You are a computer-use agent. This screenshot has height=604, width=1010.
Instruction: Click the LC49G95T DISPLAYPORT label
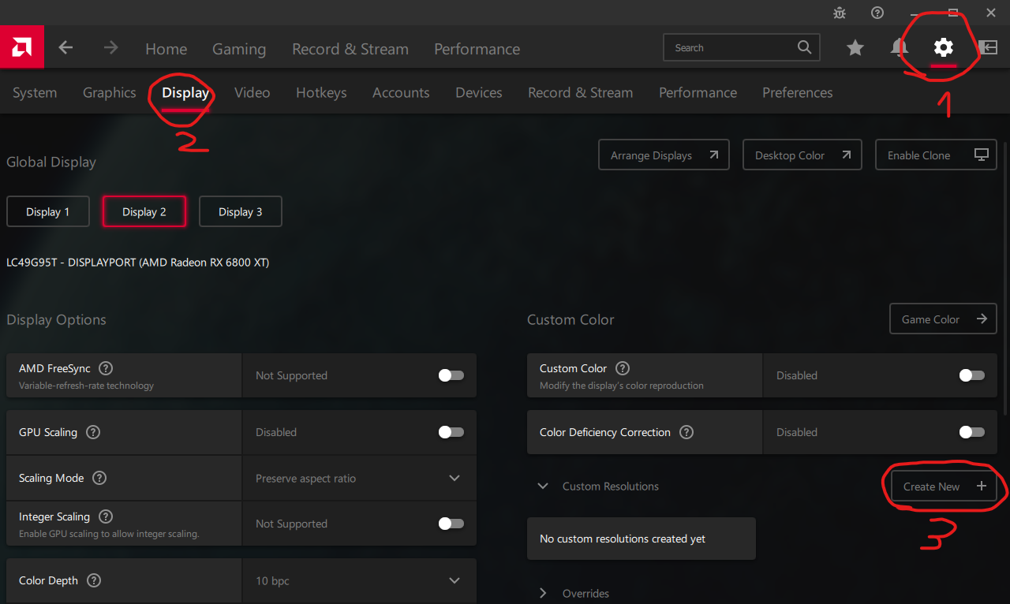click(x=138, y=263)
